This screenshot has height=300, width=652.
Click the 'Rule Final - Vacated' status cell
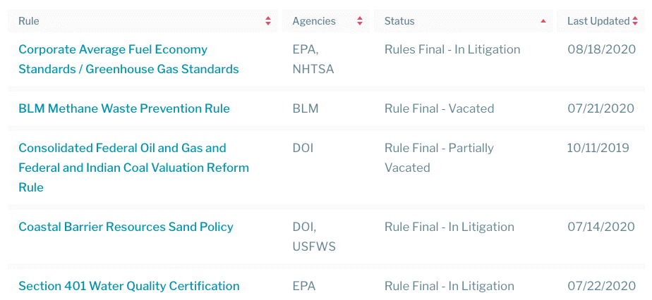pyautogui.click(x=439, y=108)
